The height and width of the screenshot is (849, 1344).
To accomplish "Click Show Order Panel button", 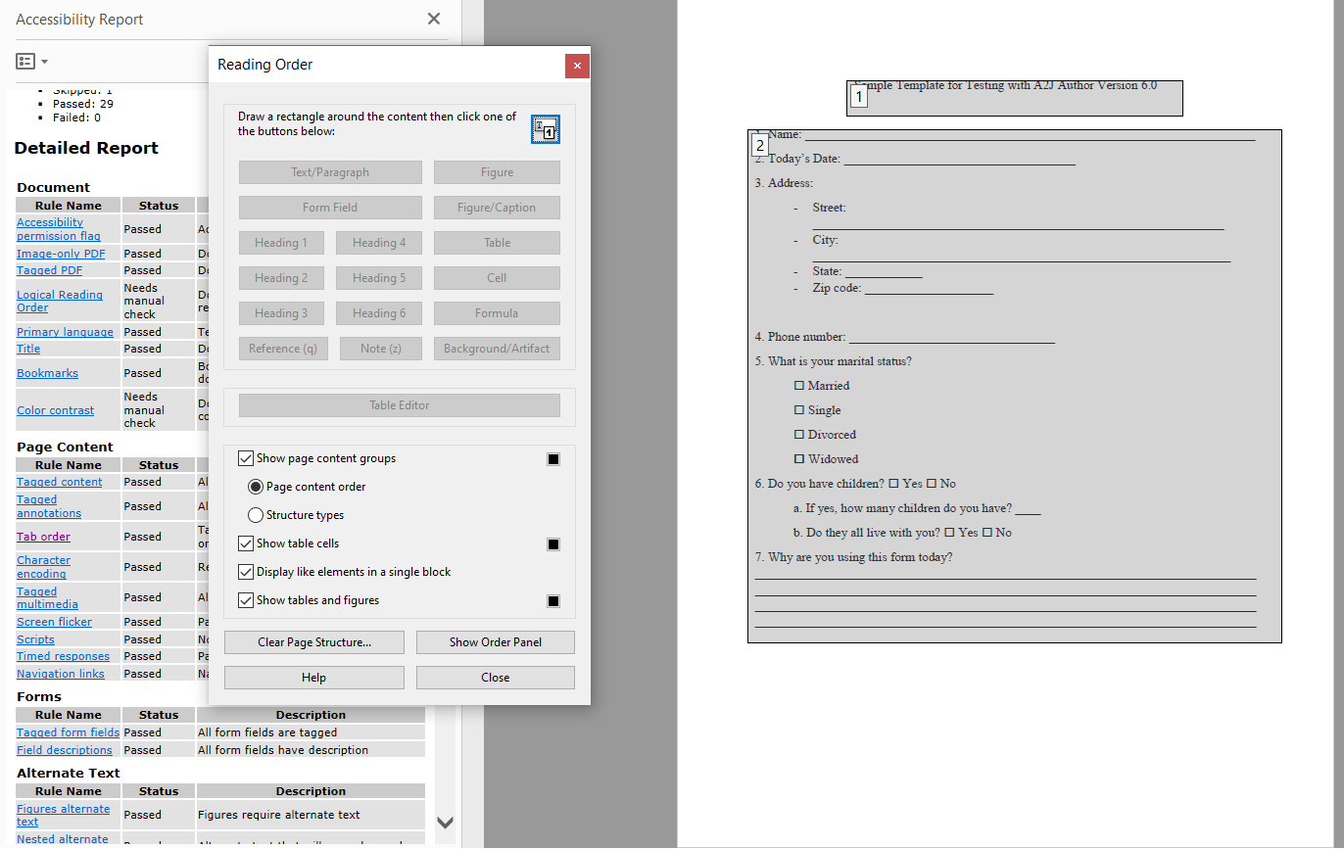I will 496,642.
